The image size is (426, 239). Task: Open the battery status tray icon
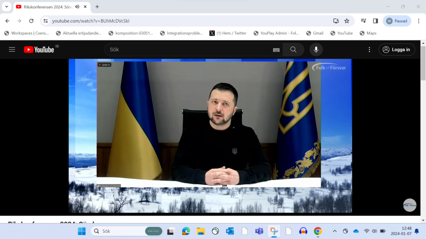click(x=383, y=231)
